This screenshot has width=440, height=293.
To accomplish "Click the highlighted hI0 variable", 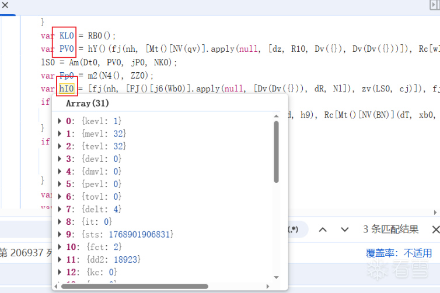I will click(x=67, y=89).
